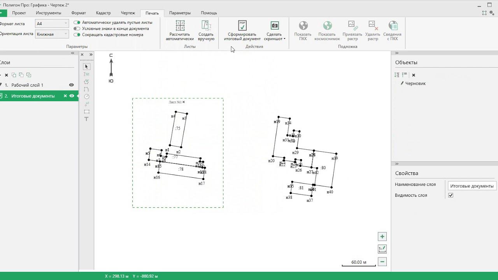The width and height of the screenshot is (498, 280).
Task: Uncheck Видимость слоя checkbox
Action: coord(451,195)
